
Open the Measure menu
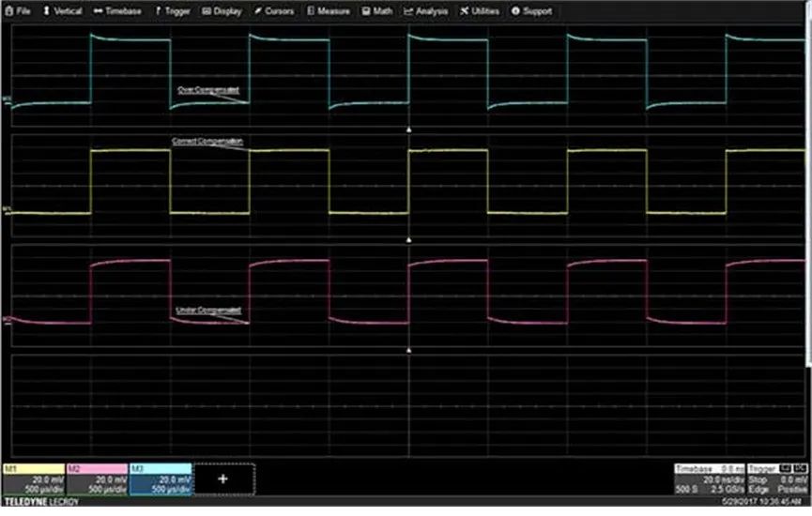pyautogui.click(x=329, y=11)
